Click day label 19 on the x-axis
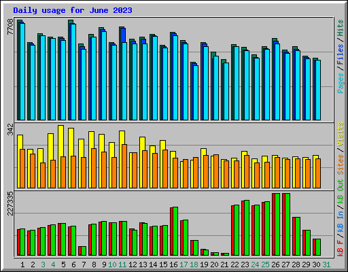Viewport: 348px width, 272px height. pos(204,265)
